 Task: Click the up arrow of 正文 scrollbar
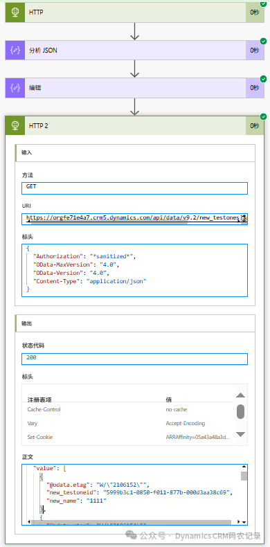(244, 467)
